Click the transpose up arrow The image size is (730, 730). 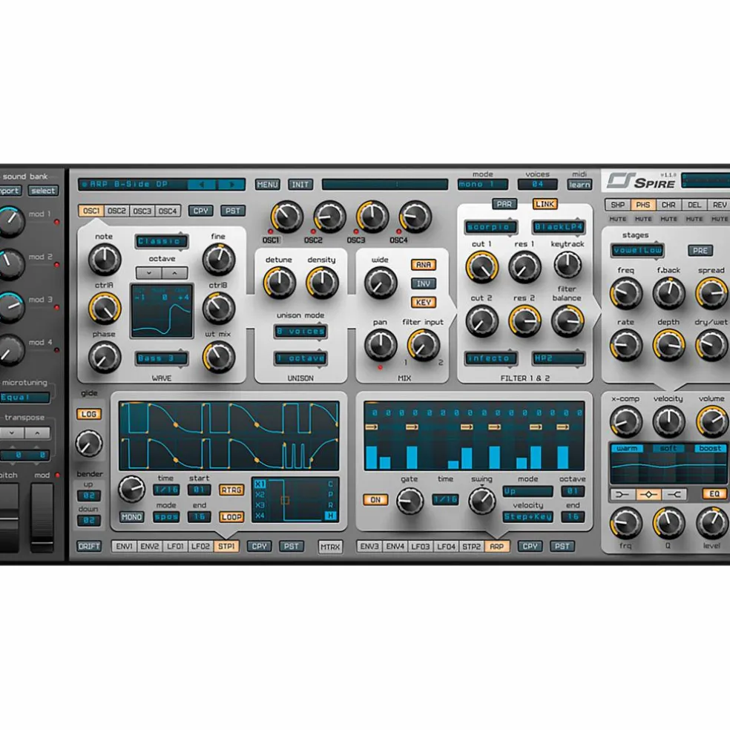37,433
